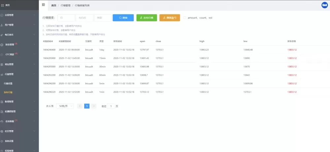The width and height of the screenshot is (330, 152).
Task: Click the blue 搜索 search button
Action: [x=123, y=18]
